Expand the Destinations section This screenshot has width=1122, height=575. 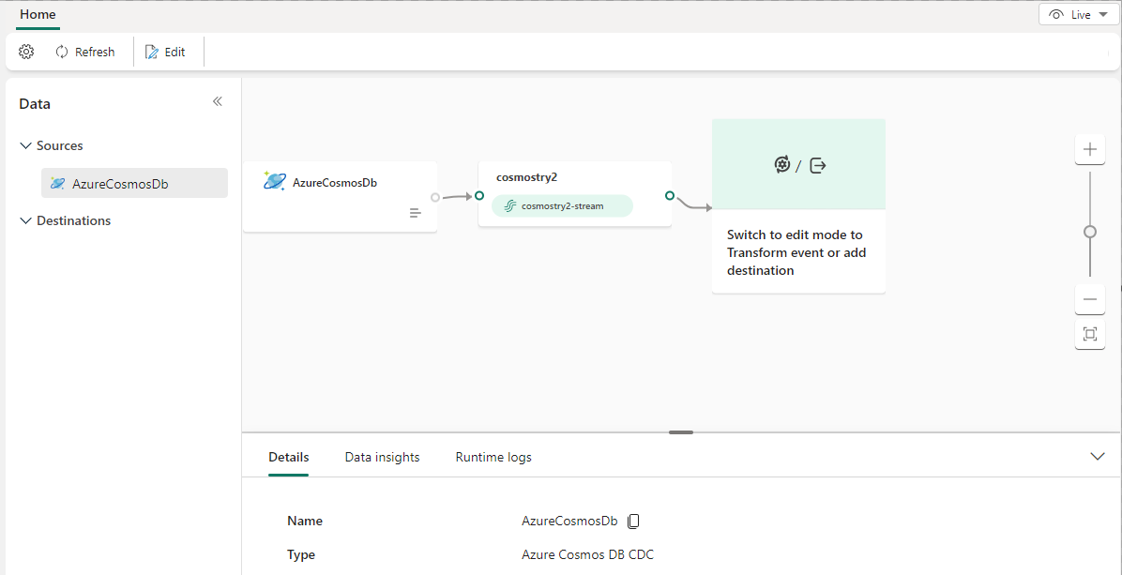pyautogui.click(x=23, y=220)
